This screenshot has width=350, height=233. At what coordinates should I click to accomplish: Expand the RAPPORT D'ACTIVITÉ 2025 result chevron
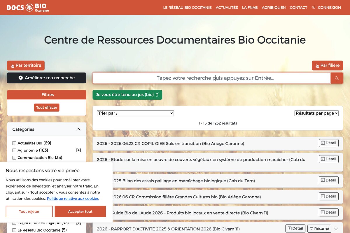coord(336,229)
